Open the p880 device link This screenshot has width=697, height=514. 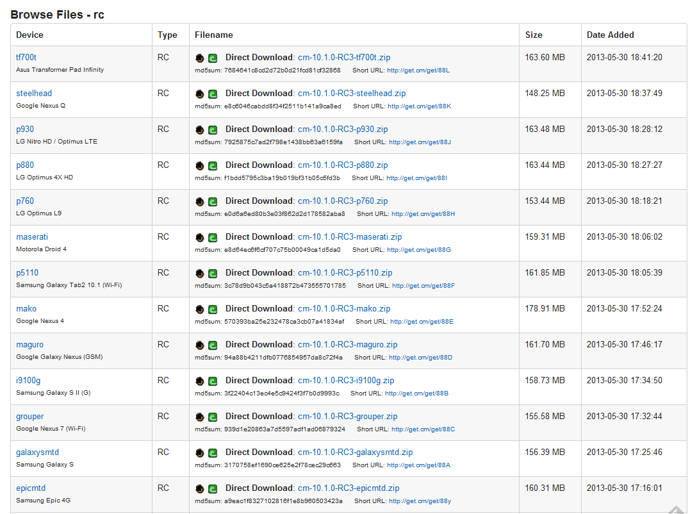pos(25,165)
